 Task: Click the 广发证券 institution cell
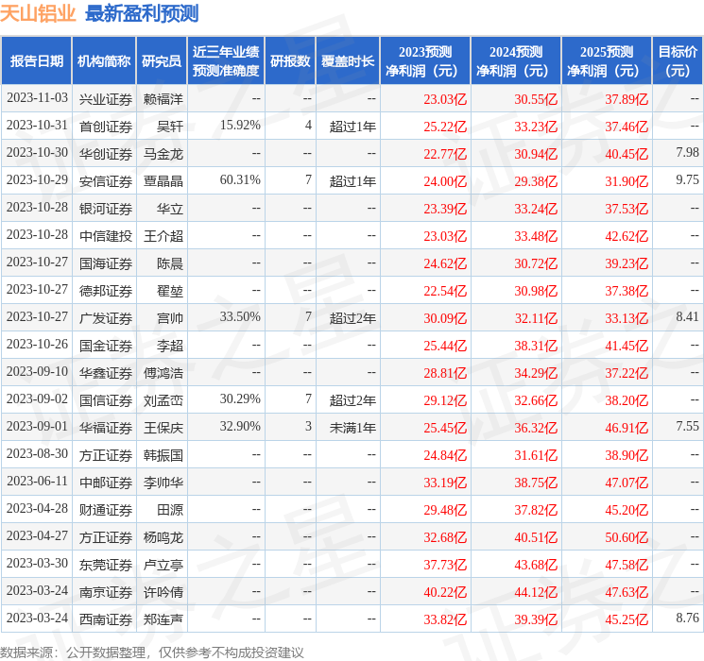pyautogui.click(x=106, y=318)
